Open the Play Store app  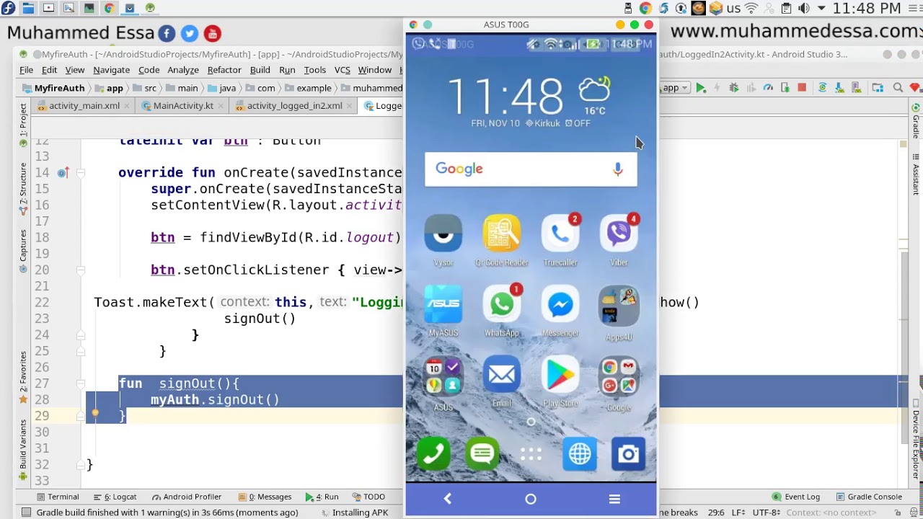(x=560, y=381)
